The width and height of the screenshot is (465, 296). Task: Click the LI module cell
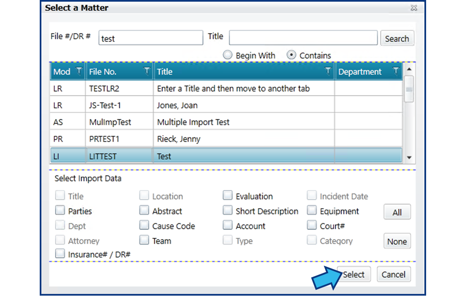68,156
